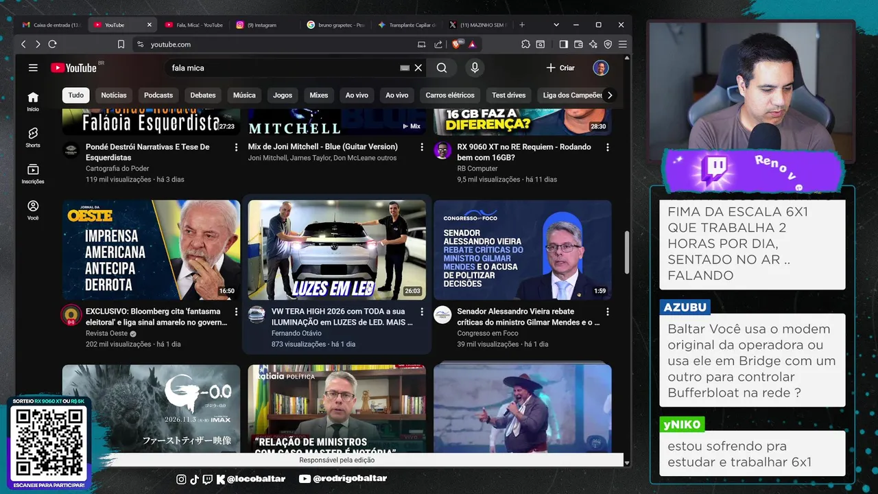The width and height of the screenshot is (878, 494).
Task: Click the Brave Rewards triangle icon
Action: (x=472, y=44)
